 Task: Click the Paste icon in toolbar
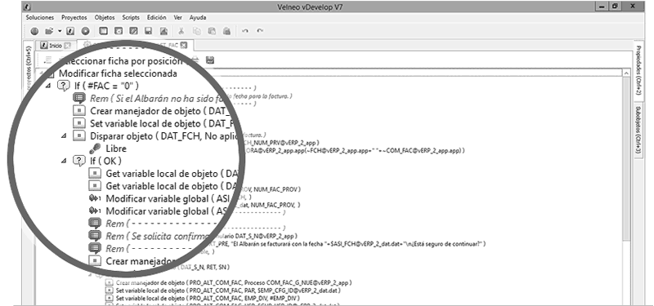[212, 31]
